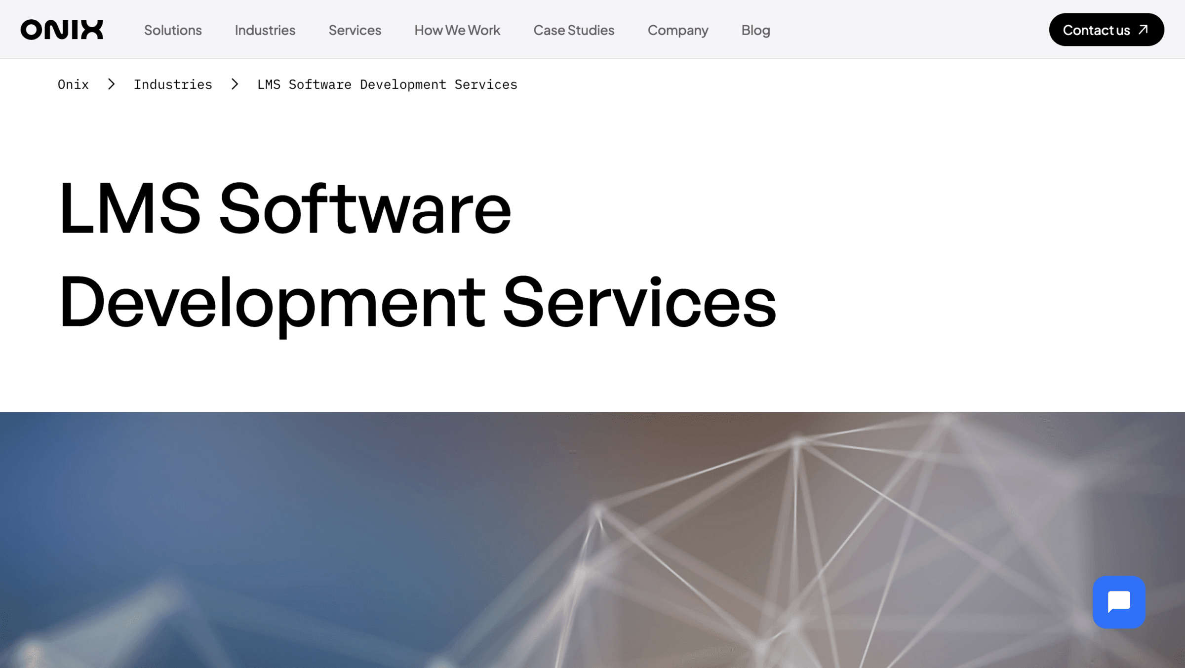This screenshot has width=1185, height=668.
Task: Open the Solutions menu
Action: [x=173, y=30]
